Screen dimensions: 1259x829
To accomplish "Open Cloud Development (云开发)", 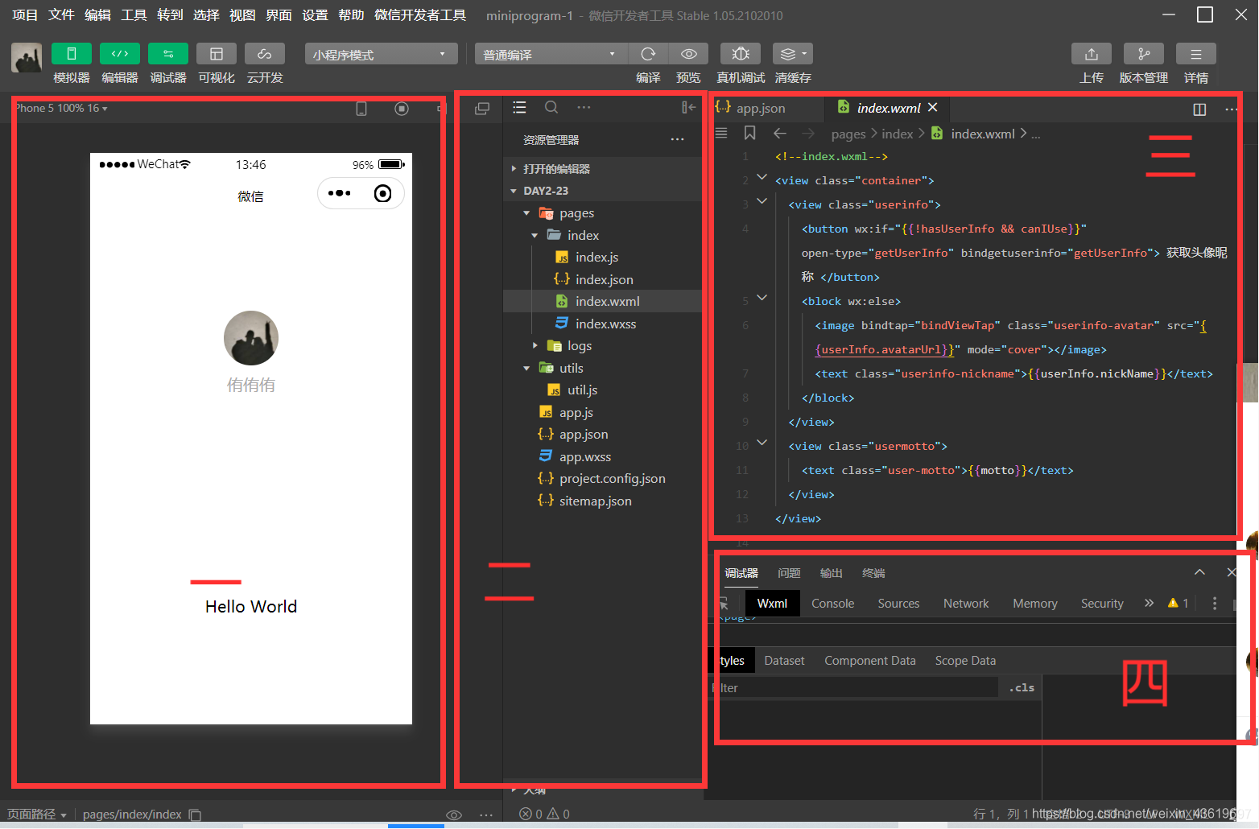I will [x=264, y=54].
